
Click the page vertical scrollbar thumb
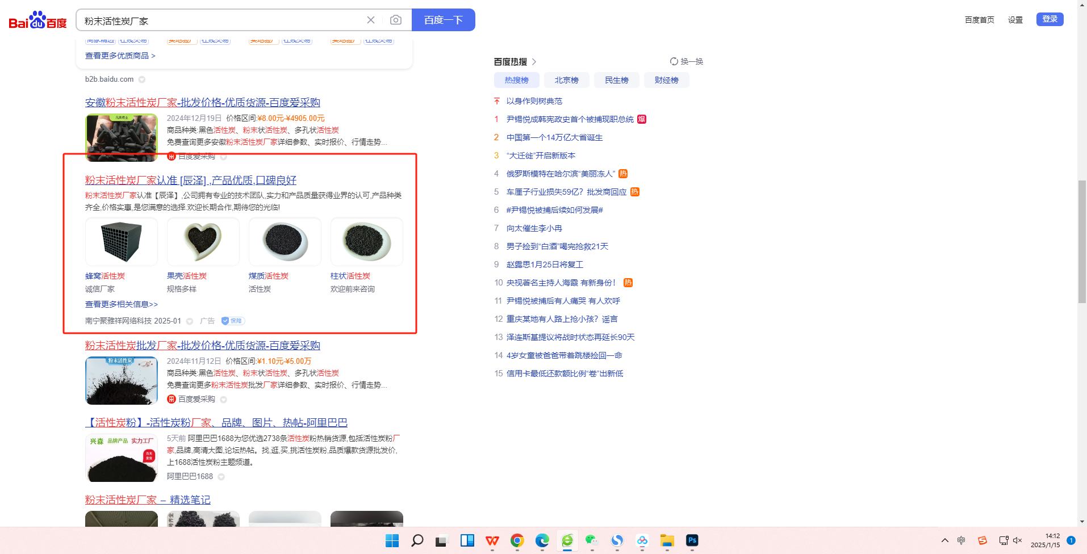pyautogui.click(x=1082, y=241)
